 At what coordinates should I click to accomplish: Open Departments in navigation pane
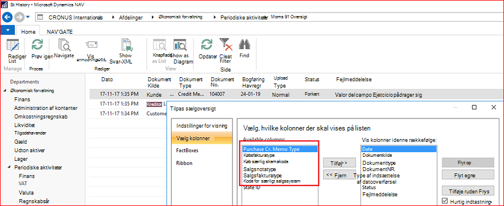click(x=25, y=82)
